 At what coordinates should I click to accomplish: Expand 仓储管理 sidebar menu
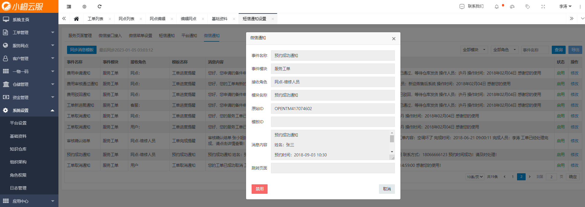point(29,84)
